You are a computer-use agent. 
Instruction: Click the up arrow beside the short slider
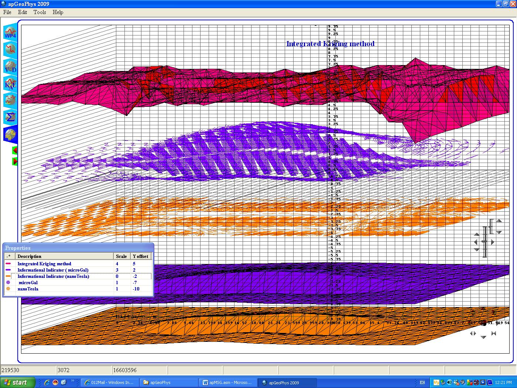(499, 221)
